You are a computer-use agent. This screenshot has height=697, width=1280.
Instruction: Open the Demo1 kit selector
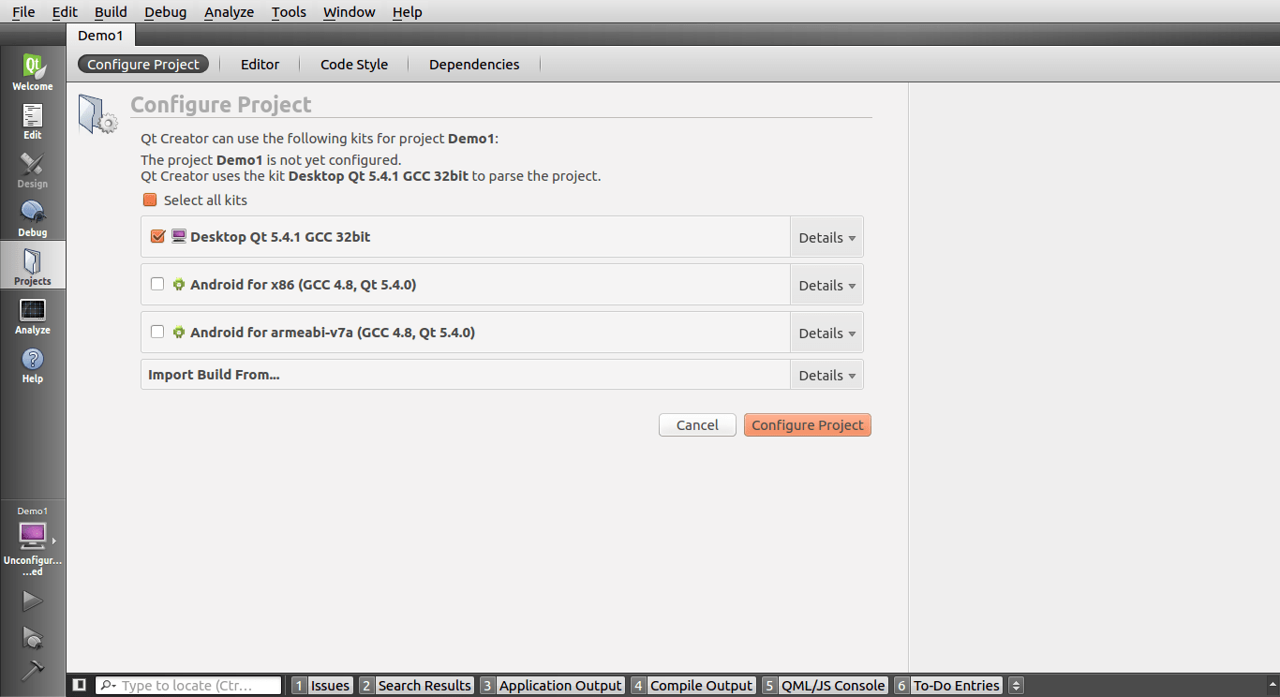(x=33, y=541)
